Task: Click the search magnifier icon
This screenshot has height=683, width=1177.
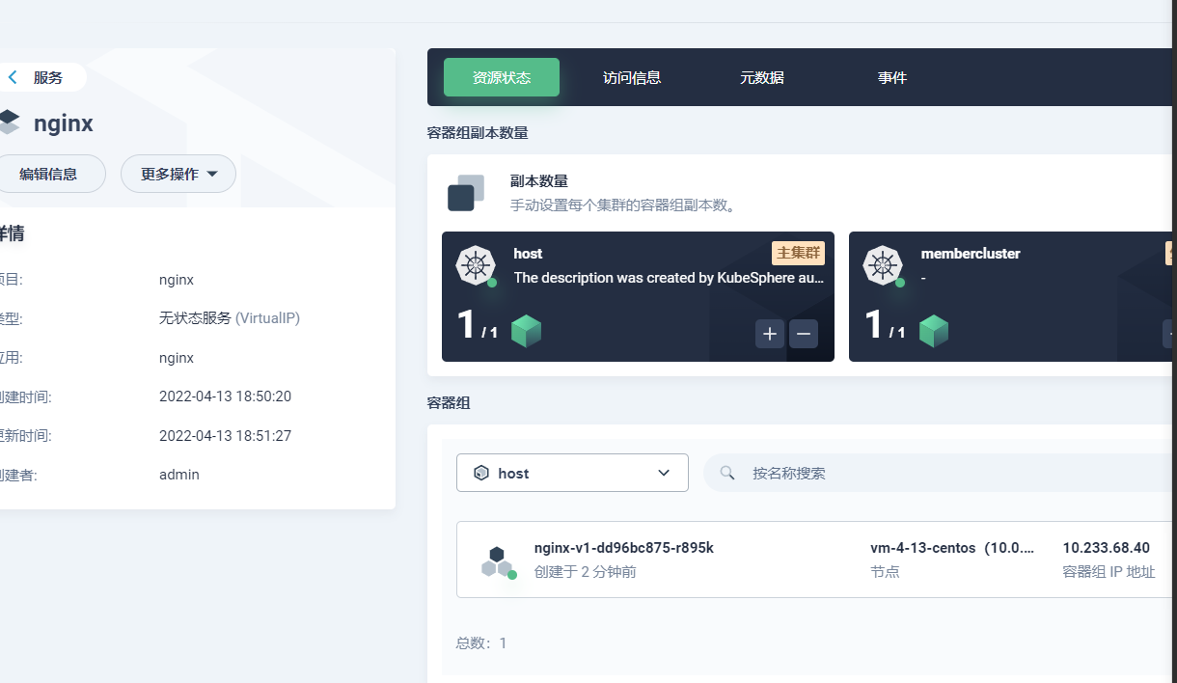Action: [728, 473]
